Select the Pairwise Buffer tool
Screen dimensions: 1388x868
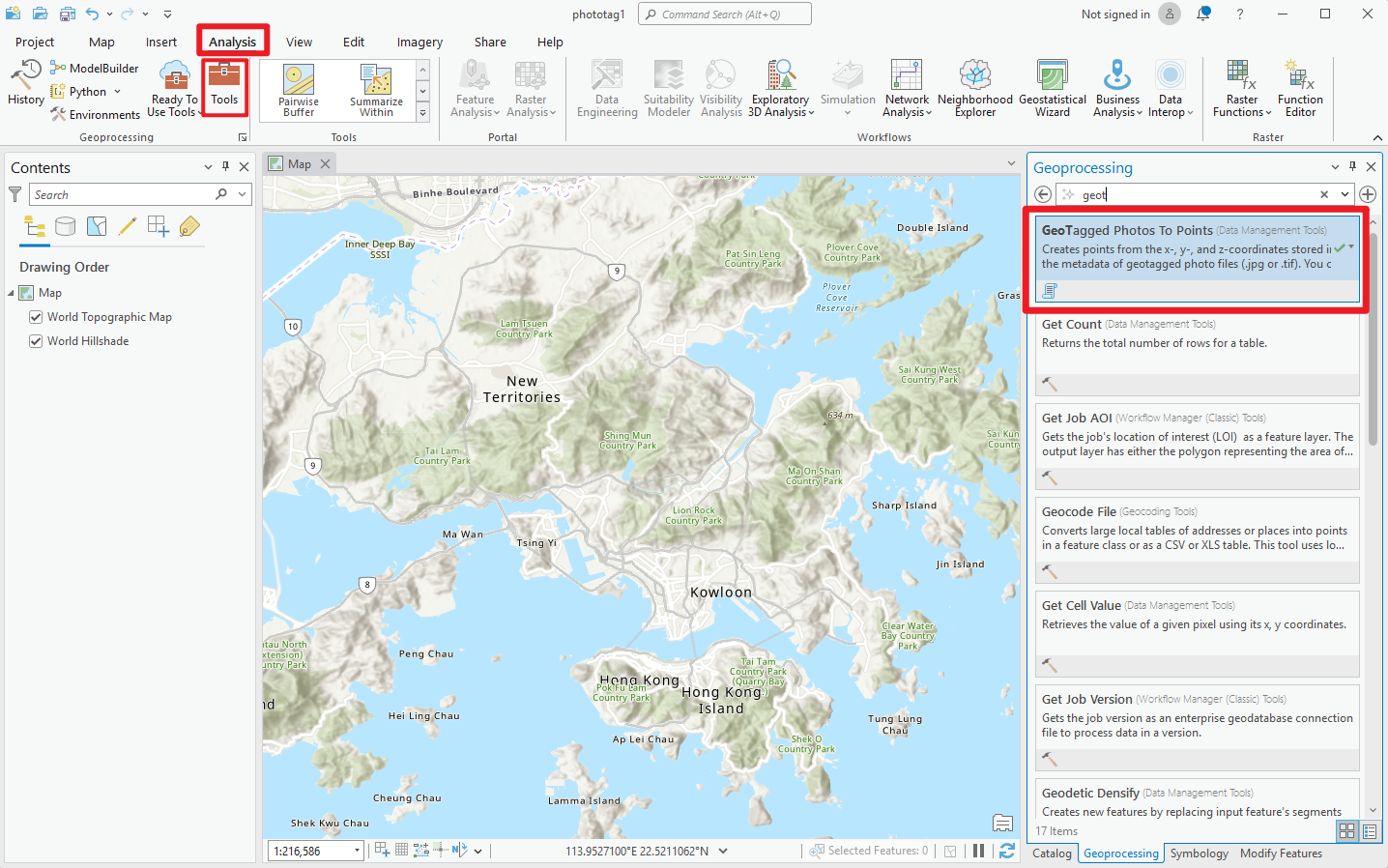(298, 89)
